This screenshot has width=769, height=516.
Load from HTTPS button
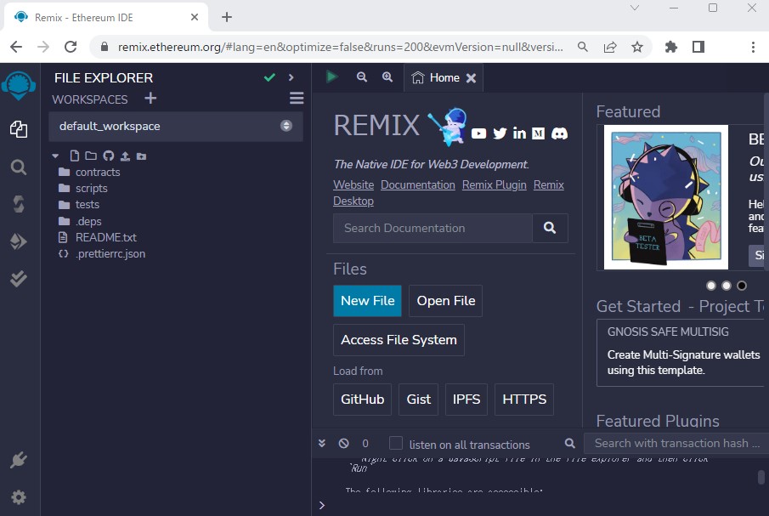pos(524,400)
